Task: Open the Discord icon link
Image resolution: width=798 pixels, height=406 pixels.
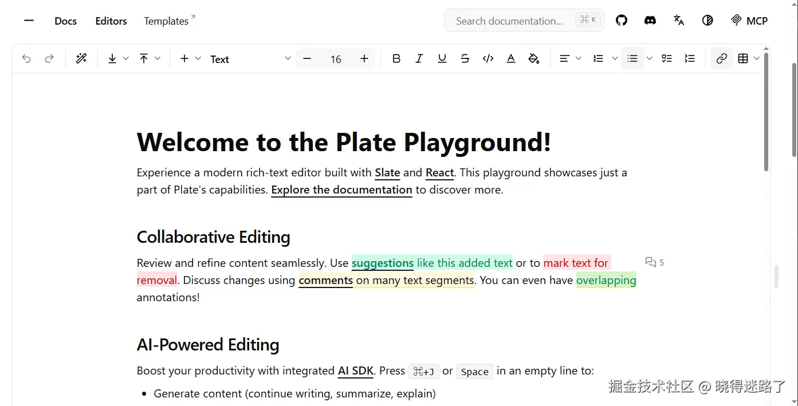Action: [650, 21]
